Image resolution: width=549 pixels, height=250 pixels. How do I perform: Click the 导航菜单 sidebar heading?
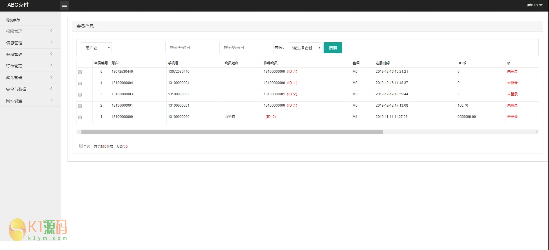click(13, 20)
